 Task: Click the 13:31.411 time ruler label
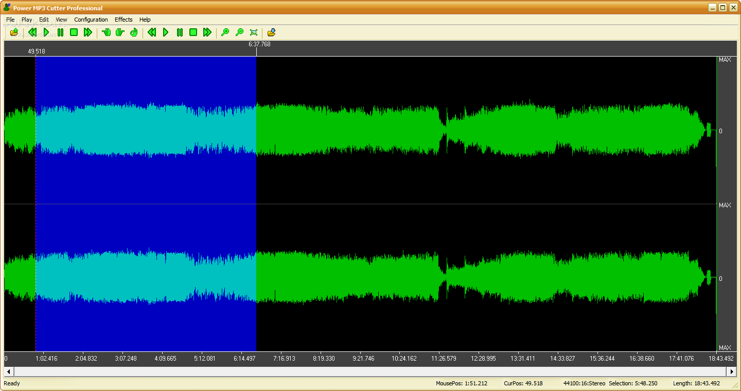point(523,359)
